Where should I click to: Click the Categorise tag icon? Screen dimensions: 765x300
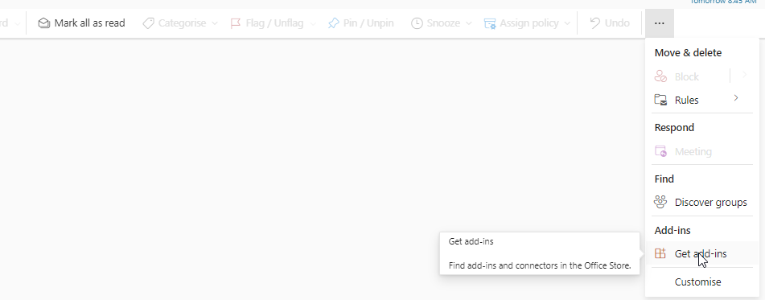point(148,23)
